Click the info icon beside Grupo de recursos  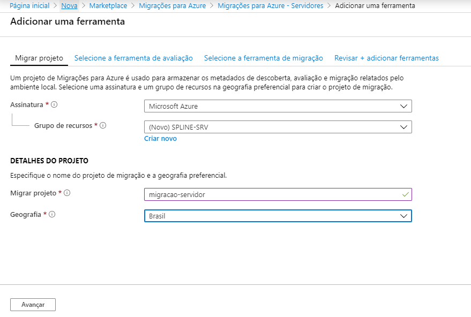pos(103,125)
